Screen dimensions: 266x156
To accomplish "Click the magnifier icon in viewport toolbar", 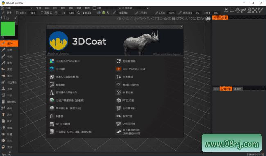I will 149,19.
